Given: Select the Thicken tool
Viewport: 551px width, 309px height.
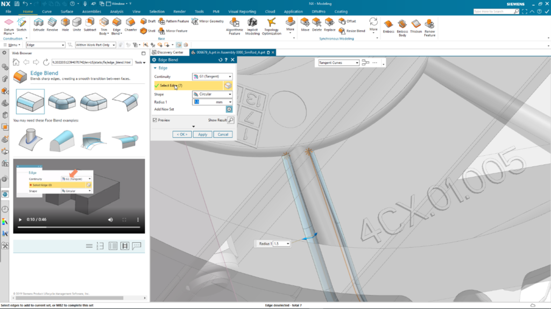Looking at the screenshot, I should tap(416, 26).
